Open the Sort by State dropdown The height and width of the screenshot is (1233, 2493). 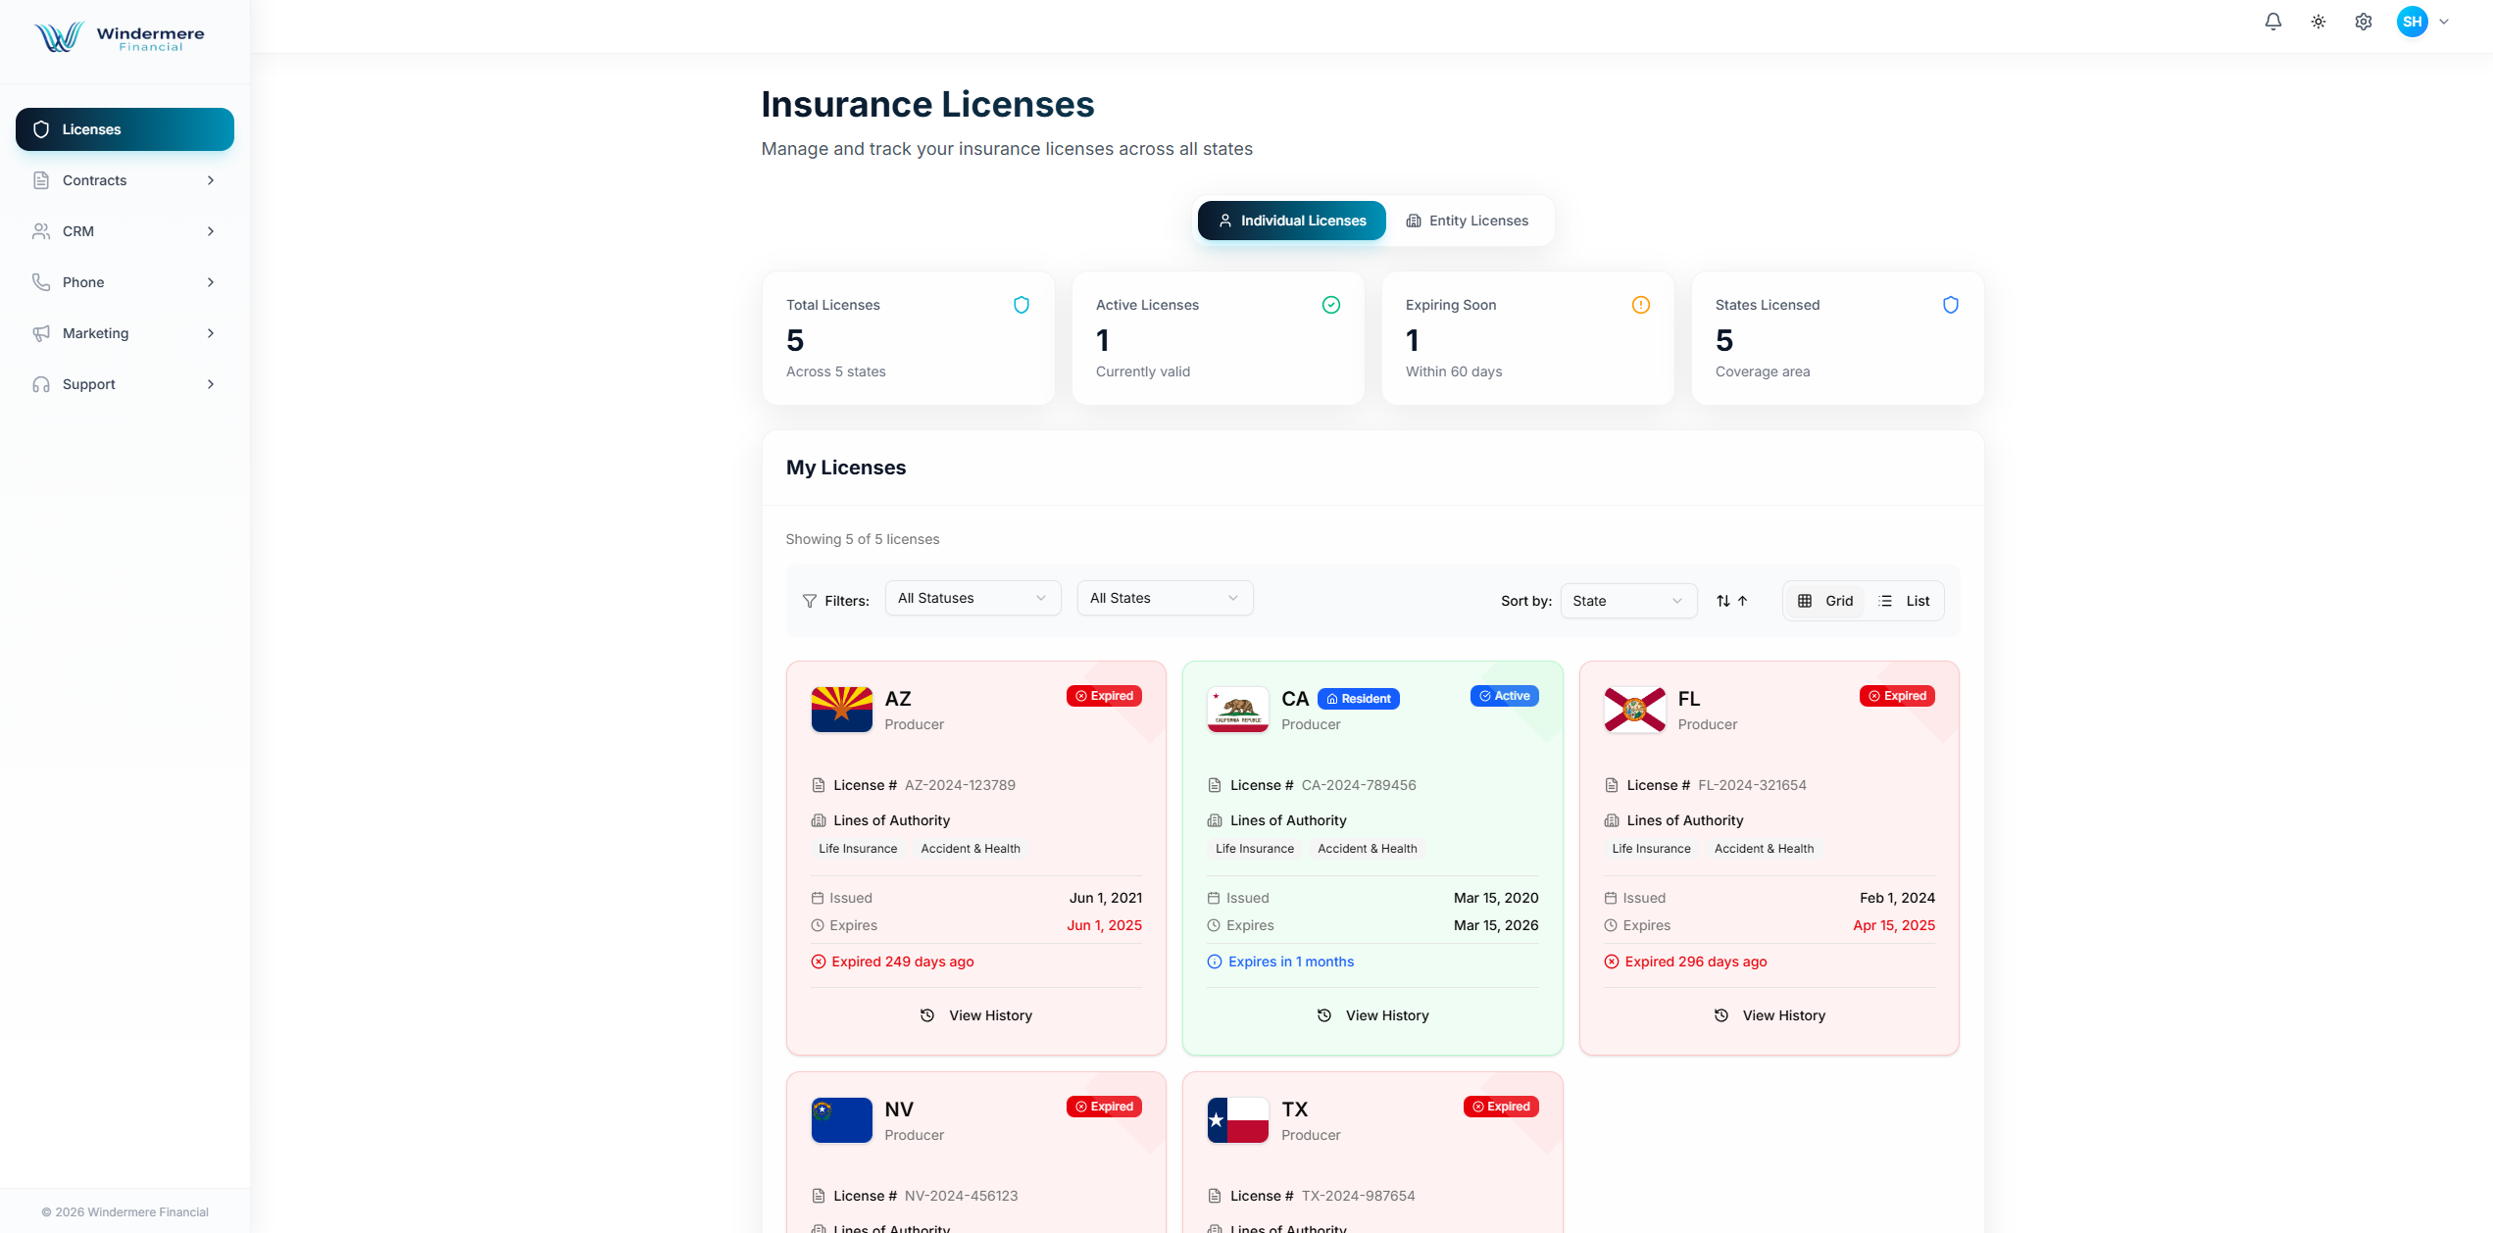pyautogui.click(x=1628, y=600)
